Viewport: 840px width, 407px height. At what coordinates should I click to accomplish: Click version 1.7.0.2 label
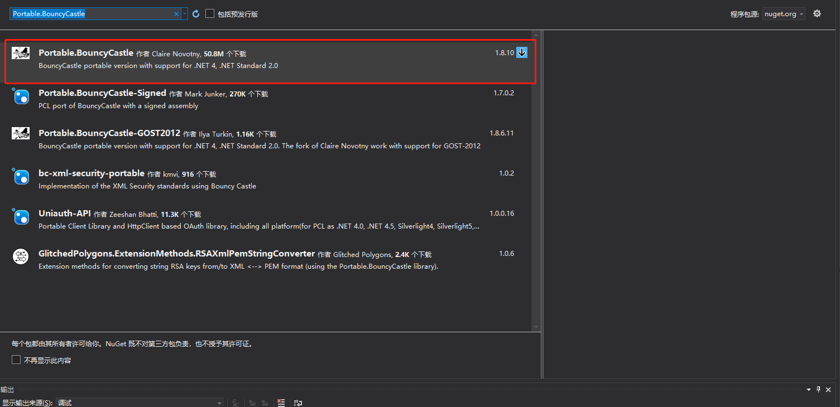(503, 93)
